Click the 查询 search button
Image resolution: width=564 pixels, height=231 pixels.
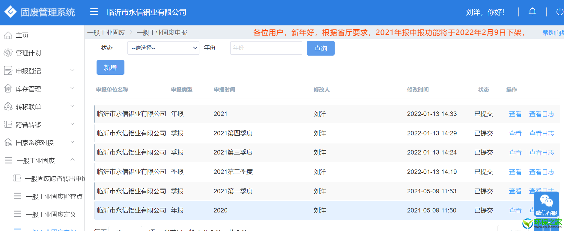(x=321, y=48)
